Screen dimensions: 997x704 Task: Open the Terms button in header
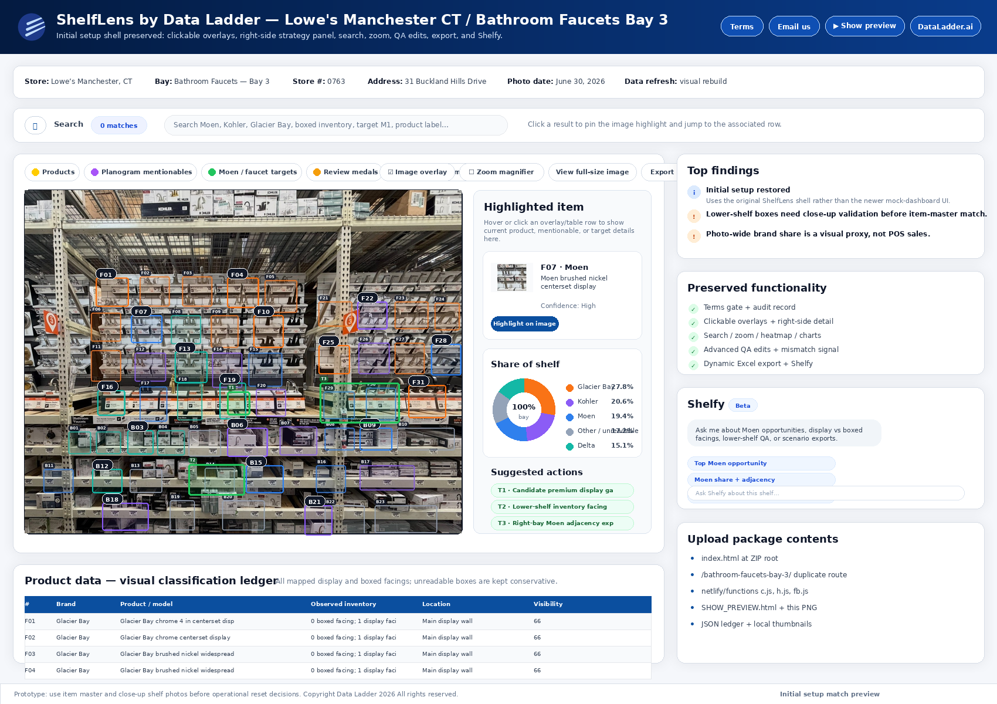(742, 26)
